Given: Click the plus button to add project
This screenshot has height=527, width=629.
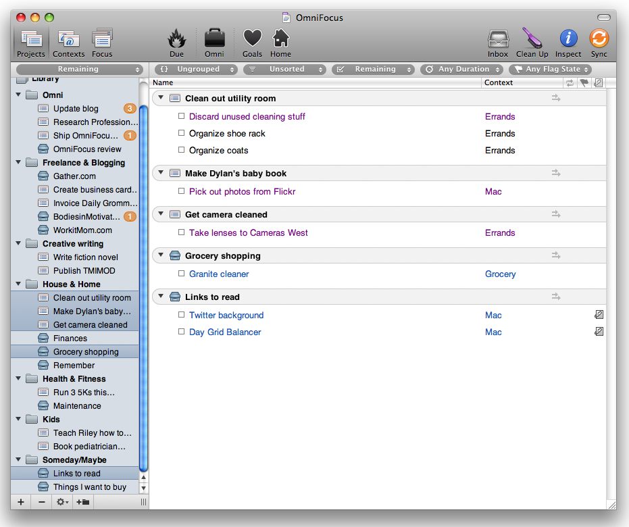Looking at the screenshot, I should [x=21, y=502].
